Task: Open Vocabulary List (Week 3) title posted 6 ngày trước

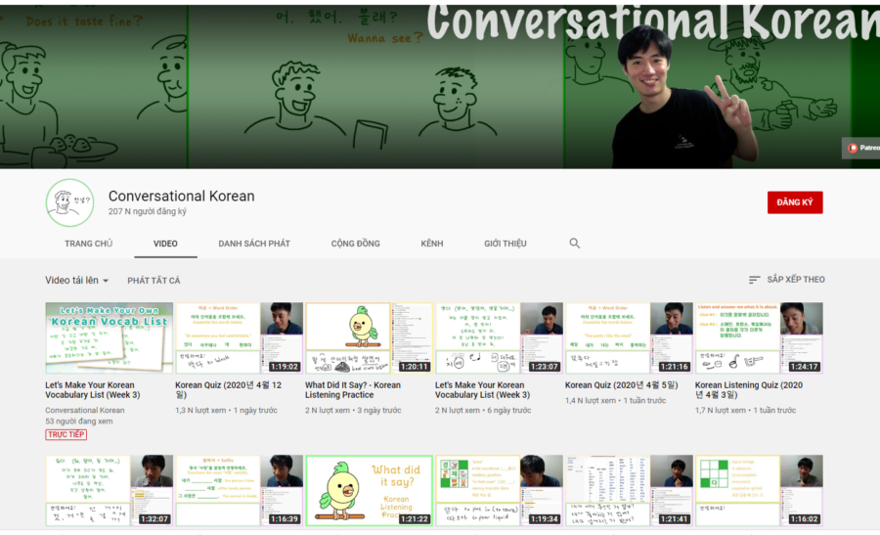Action: (483, 390)
